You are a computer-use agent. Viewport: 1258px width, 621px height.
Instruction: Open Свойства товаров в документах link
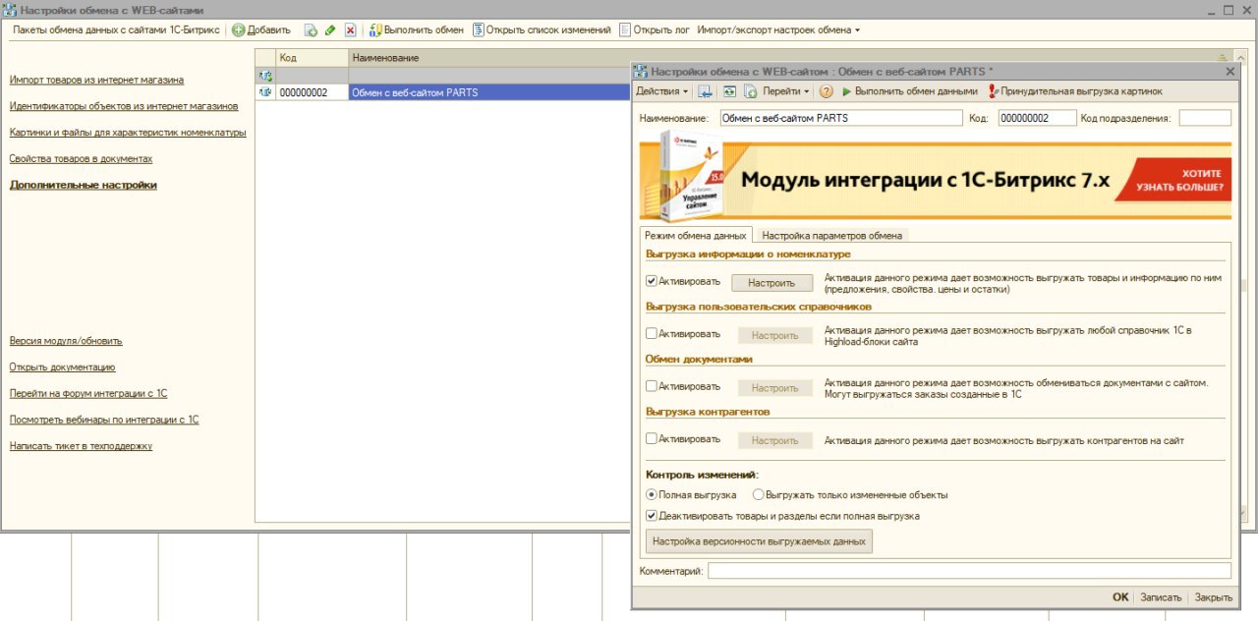[81, 158]
